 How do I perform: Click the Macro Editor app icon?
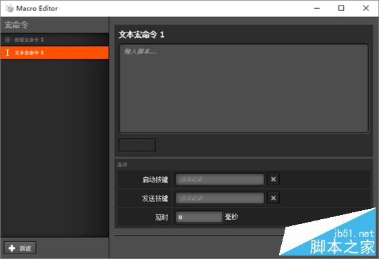click(10, 8)
